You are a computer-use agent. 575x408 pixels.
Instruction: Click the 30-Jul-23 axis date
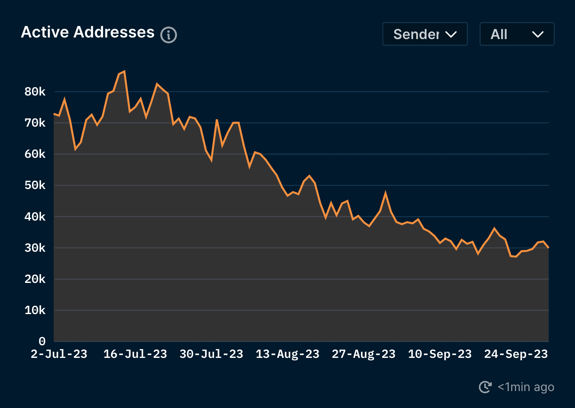(x=211, y=354)
